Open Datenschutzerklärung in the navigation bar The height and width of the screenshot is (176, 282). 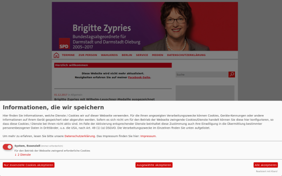pos(186,55)
